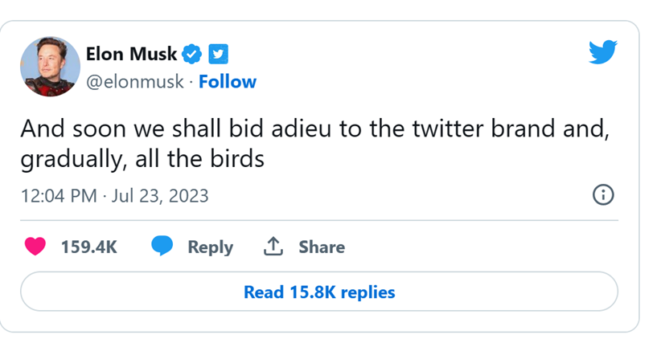Click the Share text label
Screen dimensions: 665x339
[x=322, y=247]
